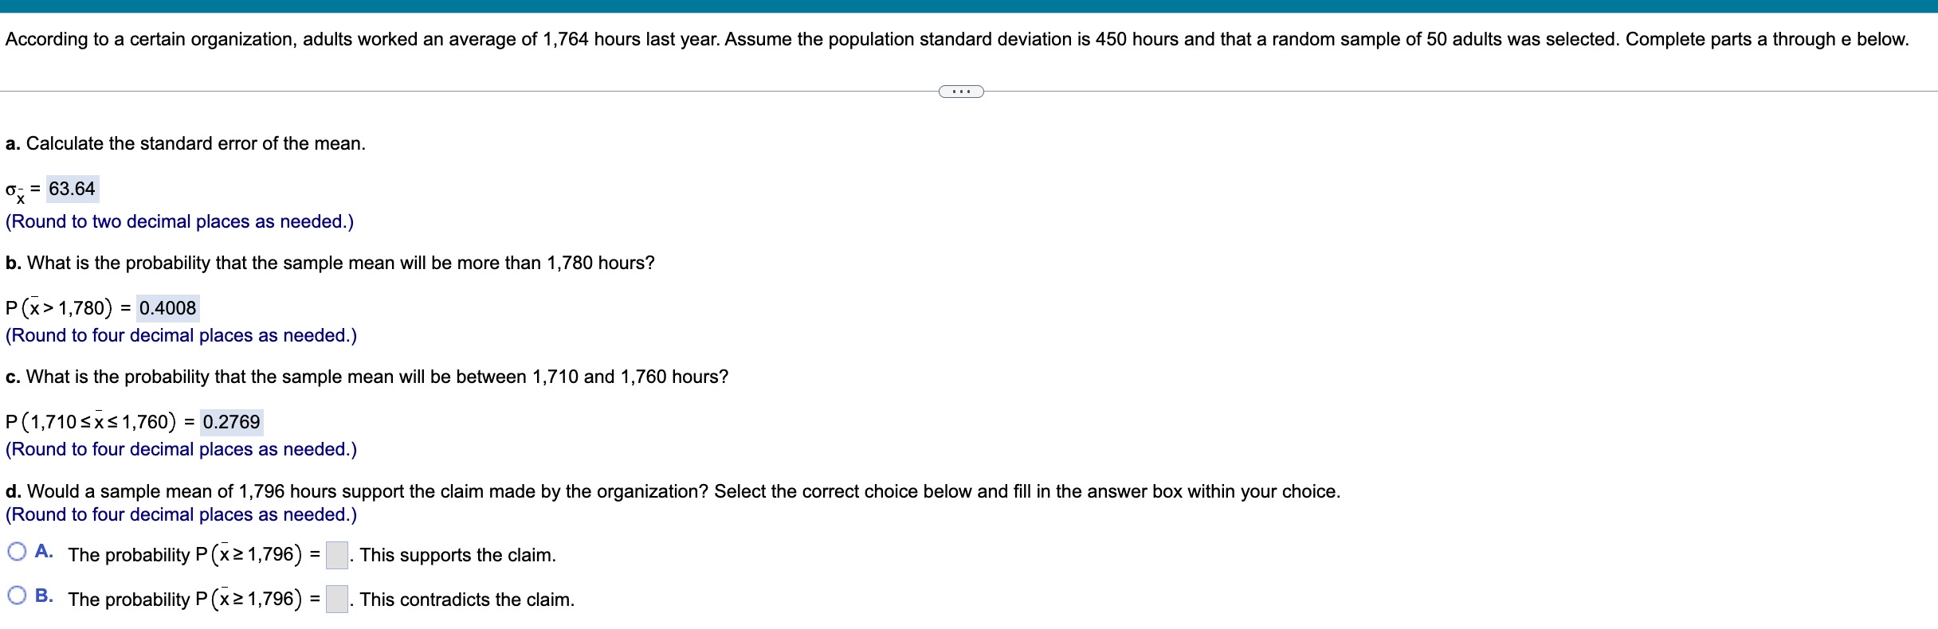Image resolution: width=1938 pixels, height=629 pixels.
Task: Select the probability answer field showing 0.2769
Action: click(230, 422)
